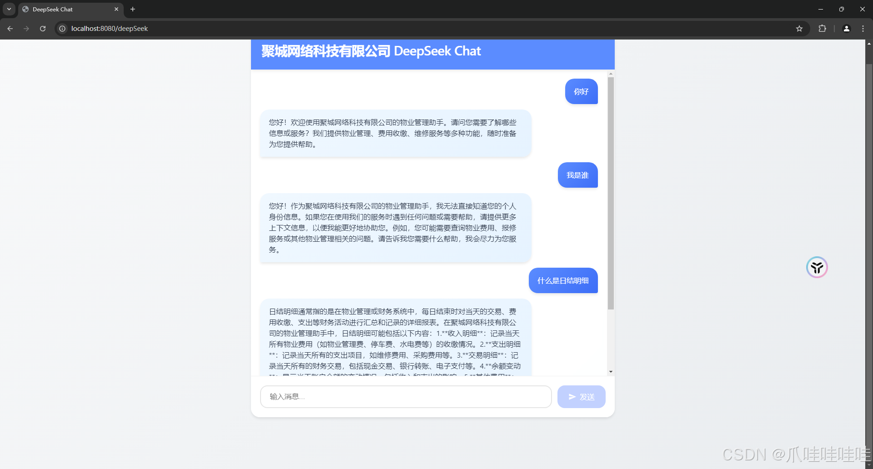
Task: Click the reply starting 日结明细通常指的是
Action: click(x=395, y=338)
